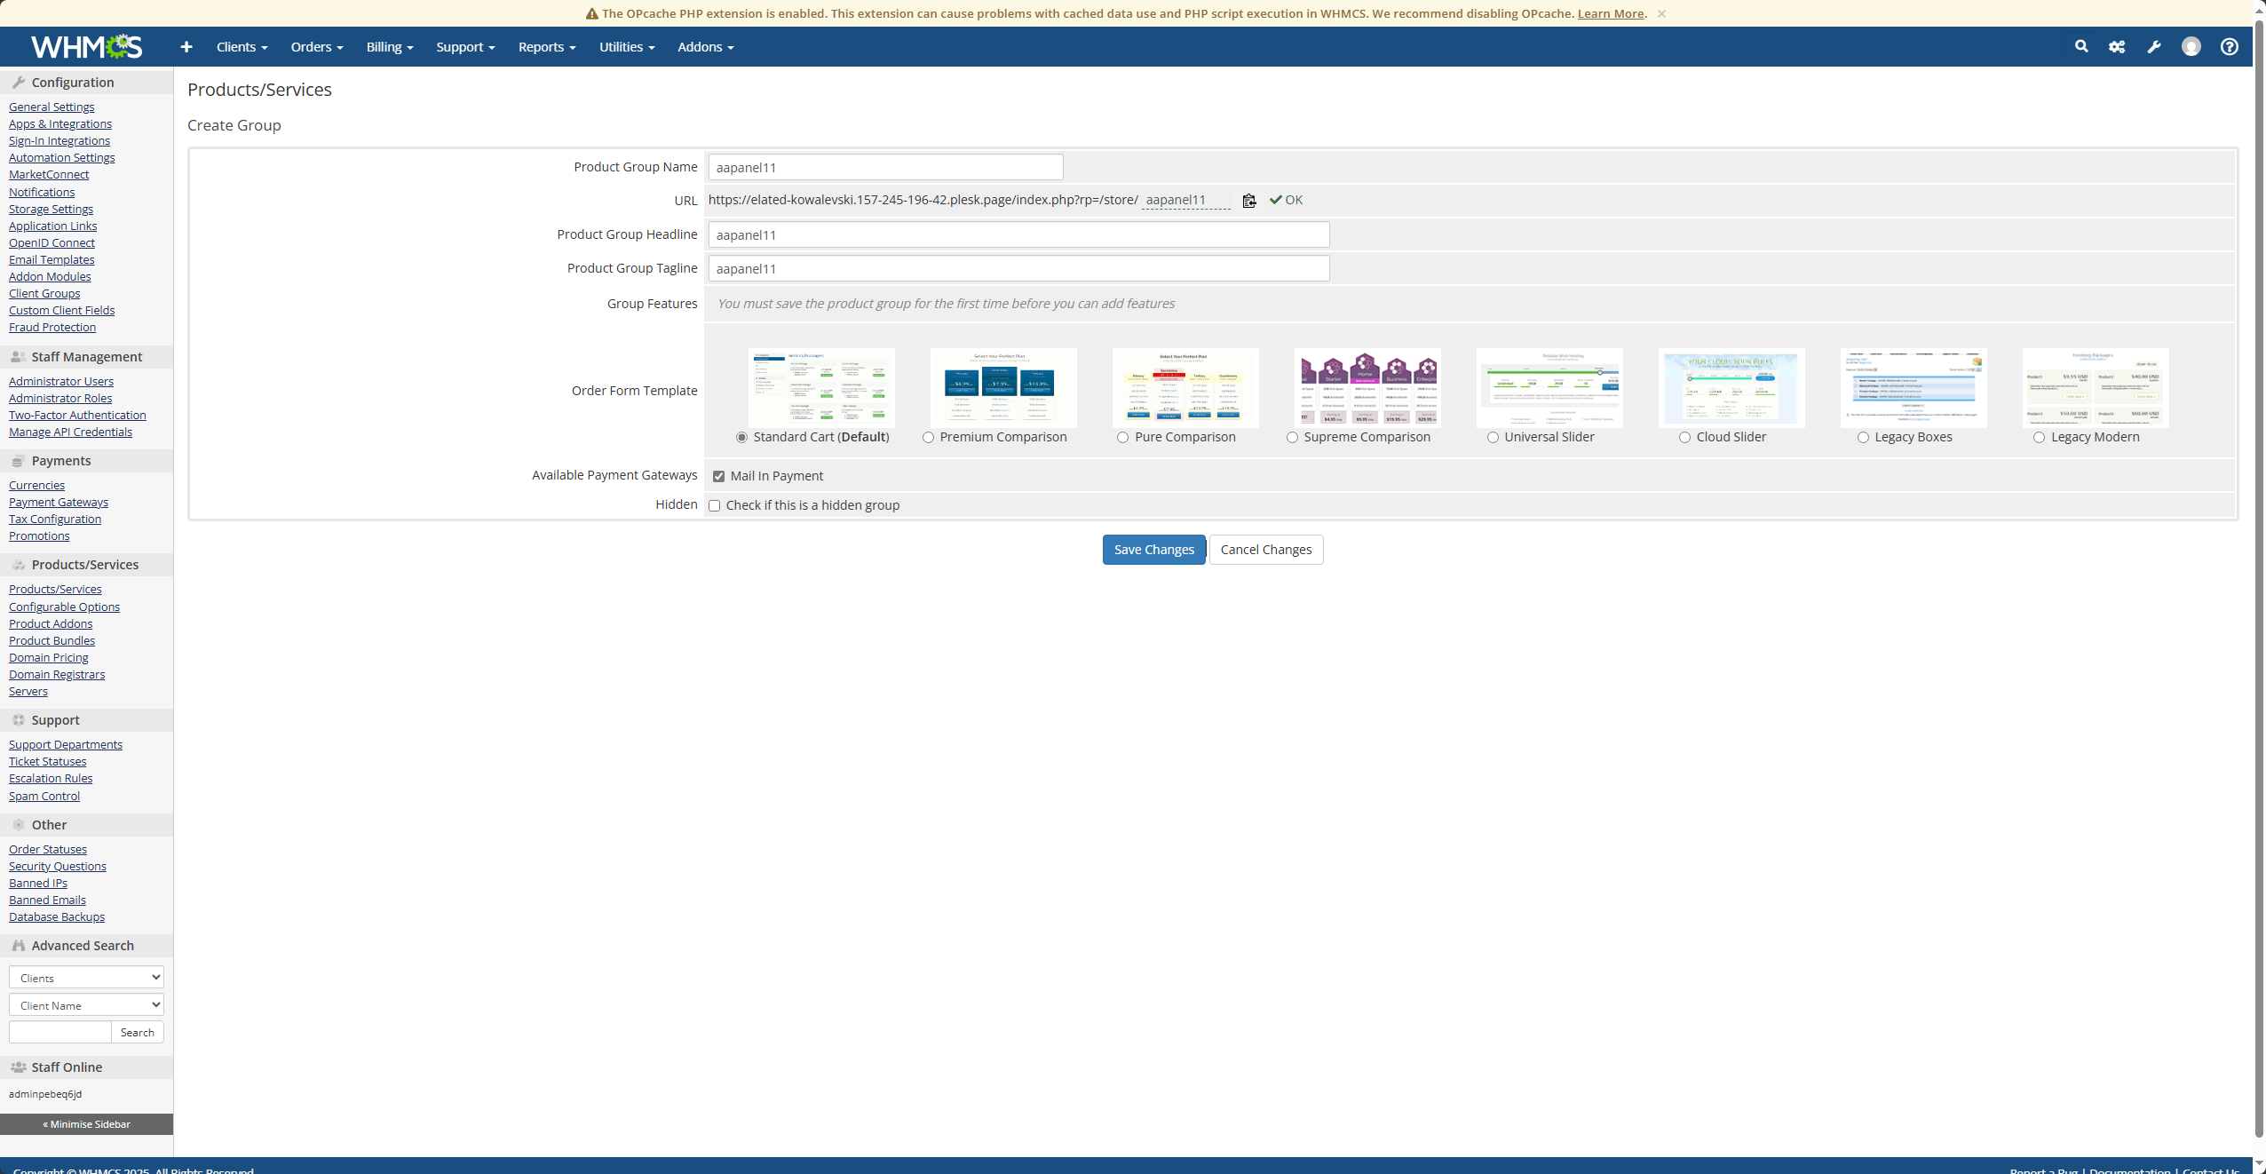The image size is (2266, 1174).
Task: Open the help question mark icon
Action: coord(2229,47)
